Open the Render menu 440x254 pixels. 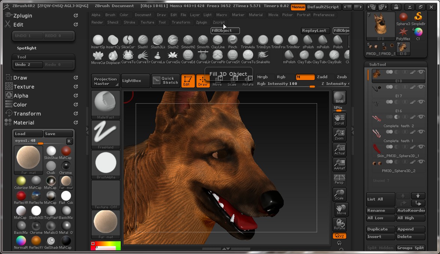(x=97, y=22)
